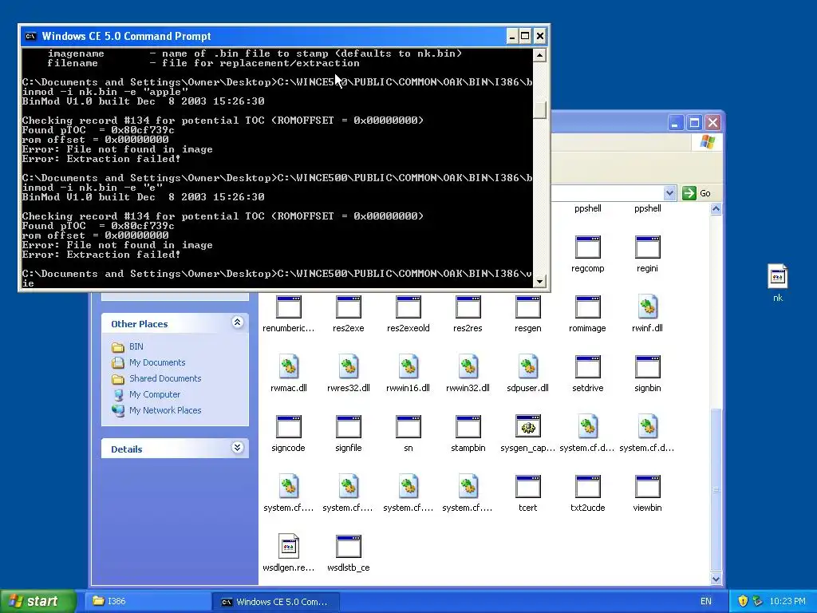The image size is (817, 613).
Task: Open My Network Places link
Action: (165, 410)
